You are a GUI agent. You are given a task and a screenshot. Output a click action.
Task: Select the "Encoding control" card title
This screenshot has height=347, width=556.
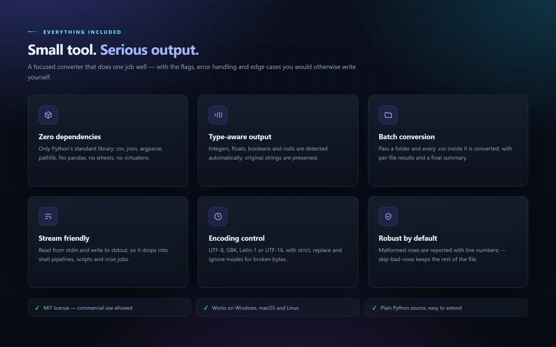click(236, 238)
